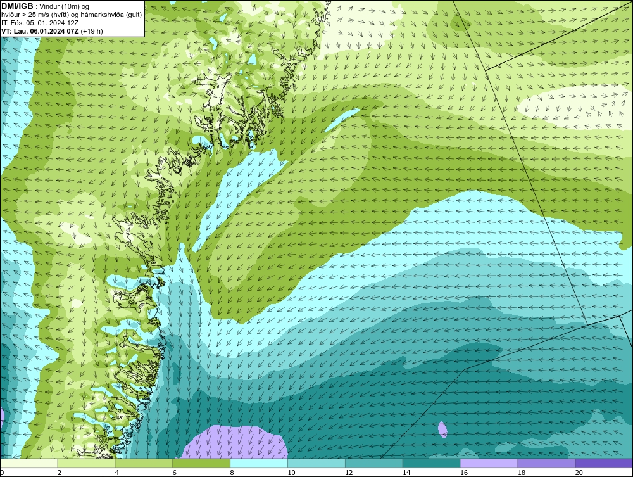Click the 2–4 m/s light green legend swatch
The height and width of the screenshot is (477, 633).
point(86,463)
